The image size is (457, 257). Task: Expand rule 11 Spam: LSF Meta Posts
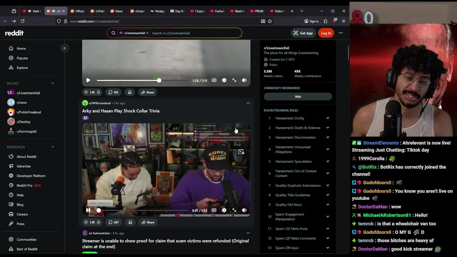coord(327,228)
